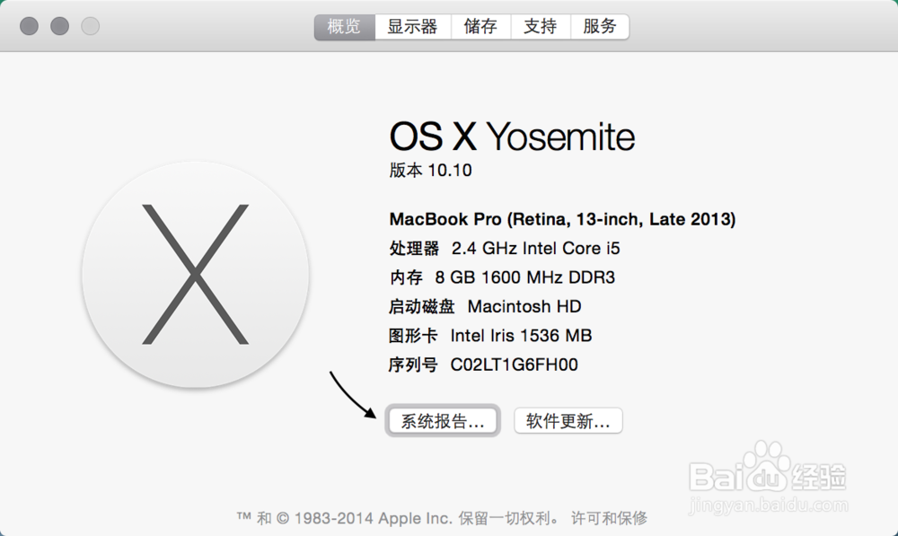Select the 储存 tab

(480, 27)
